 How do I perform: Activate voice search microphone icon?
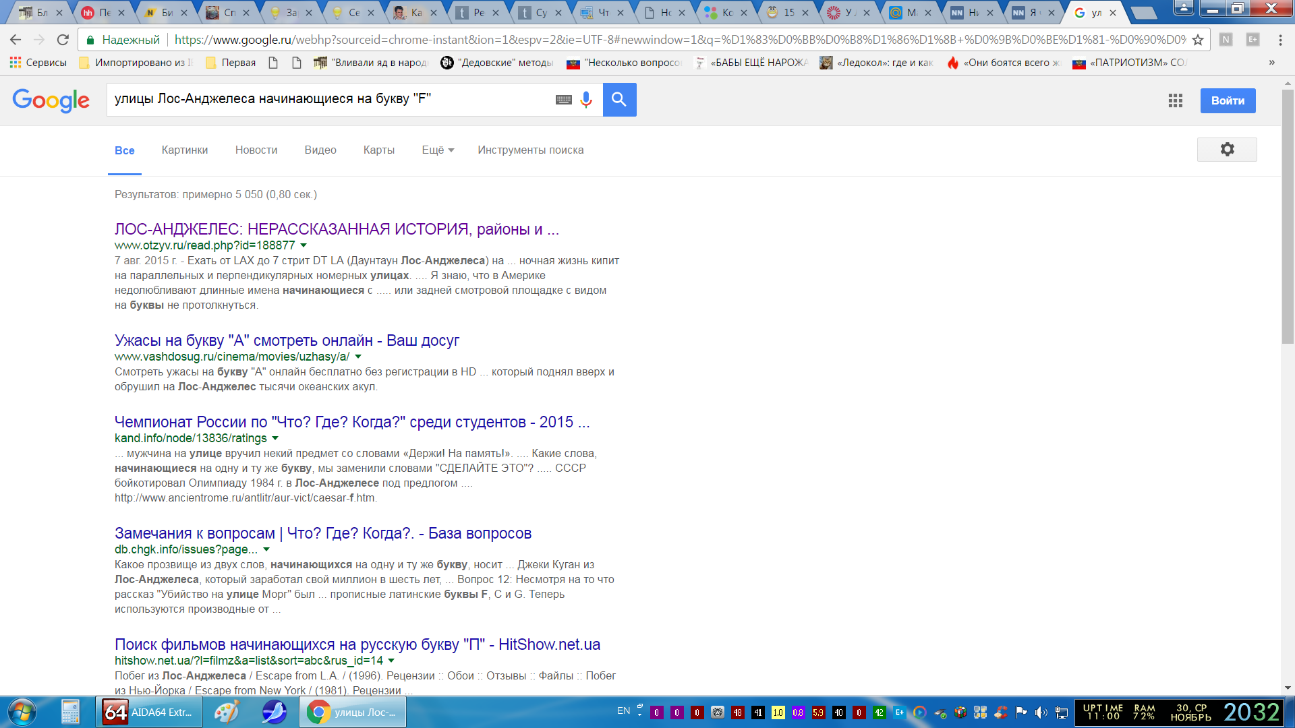point(586,100)
